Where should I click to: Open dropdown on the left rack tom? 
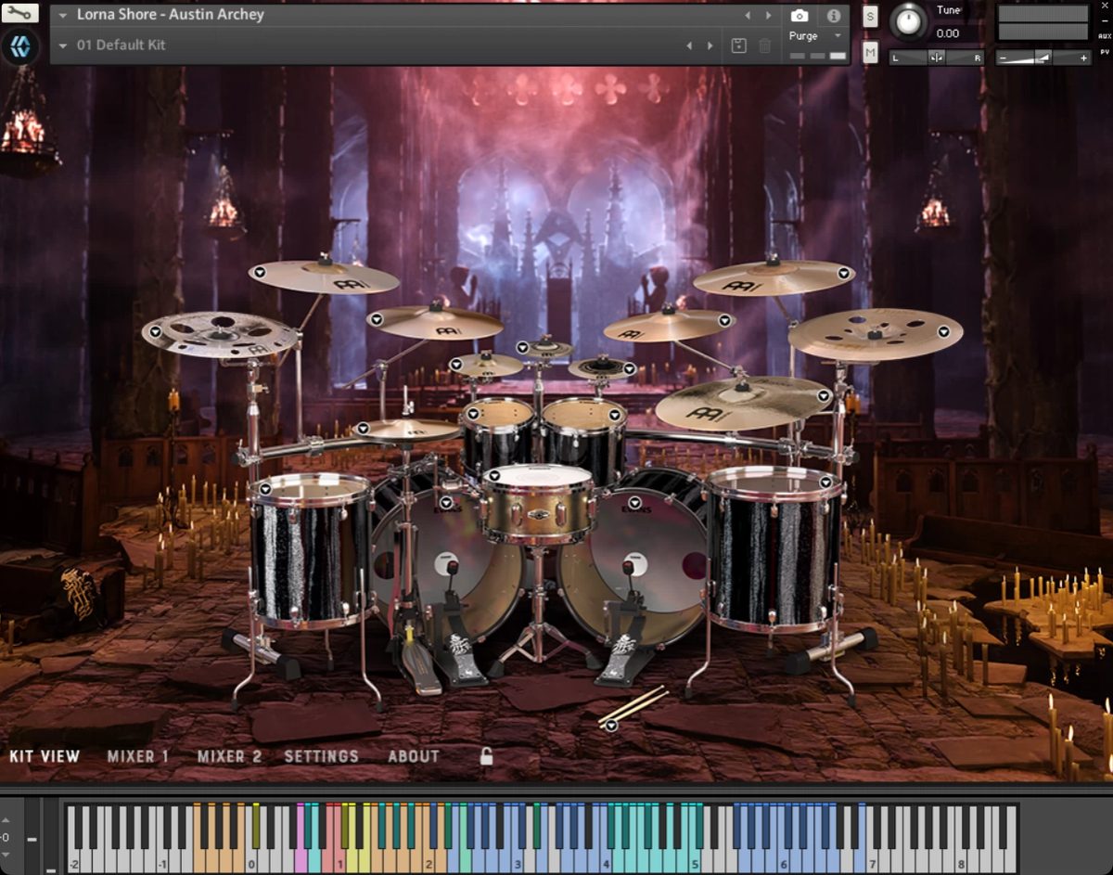[x=472, y=413]
